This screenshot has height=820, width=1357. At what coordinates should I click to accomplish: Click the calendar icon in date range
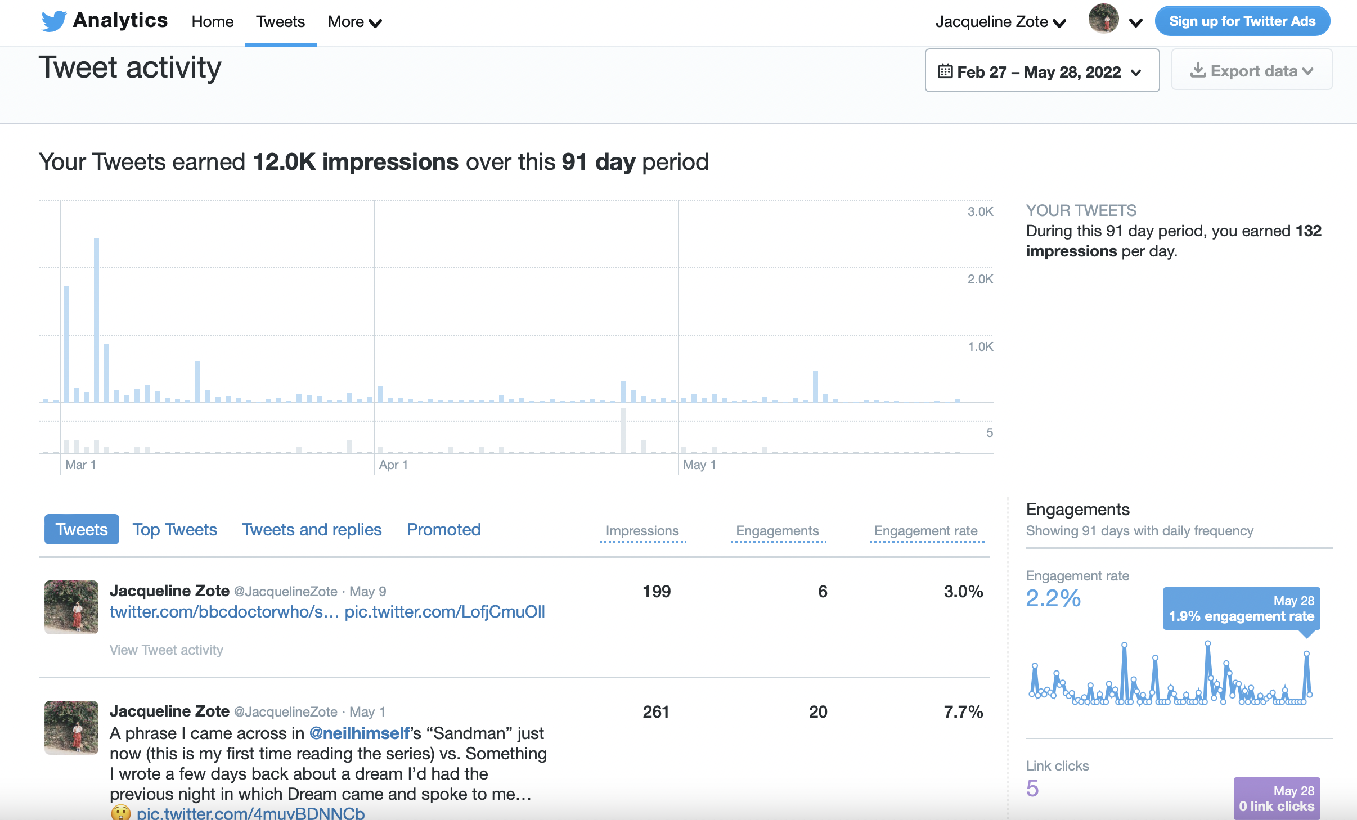click(945, 71)
